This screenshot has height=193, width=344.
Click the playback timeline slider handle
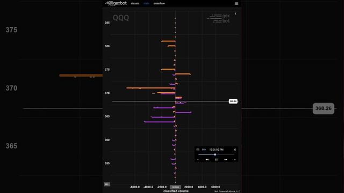click(x=215, y=154)
